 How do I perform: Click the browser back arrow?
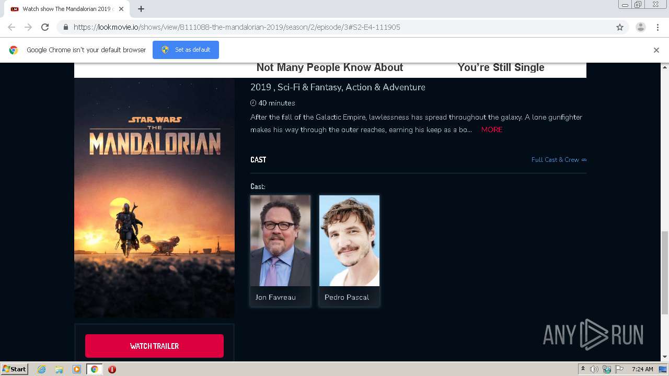11,27
